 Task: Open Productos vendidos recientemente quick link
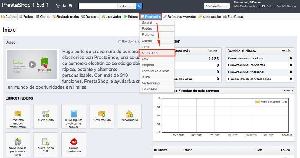click(x=18, y=116)
